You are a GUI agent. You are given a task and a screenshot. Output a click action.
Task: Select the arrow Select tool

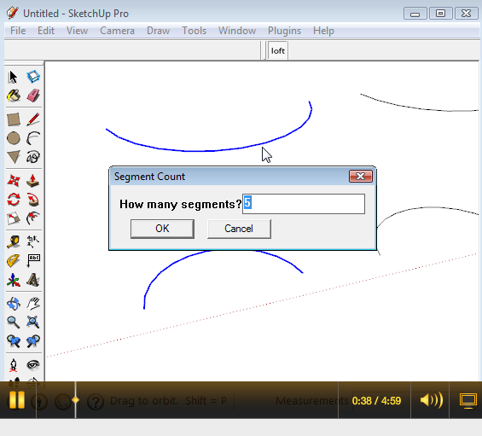point(13,77)
